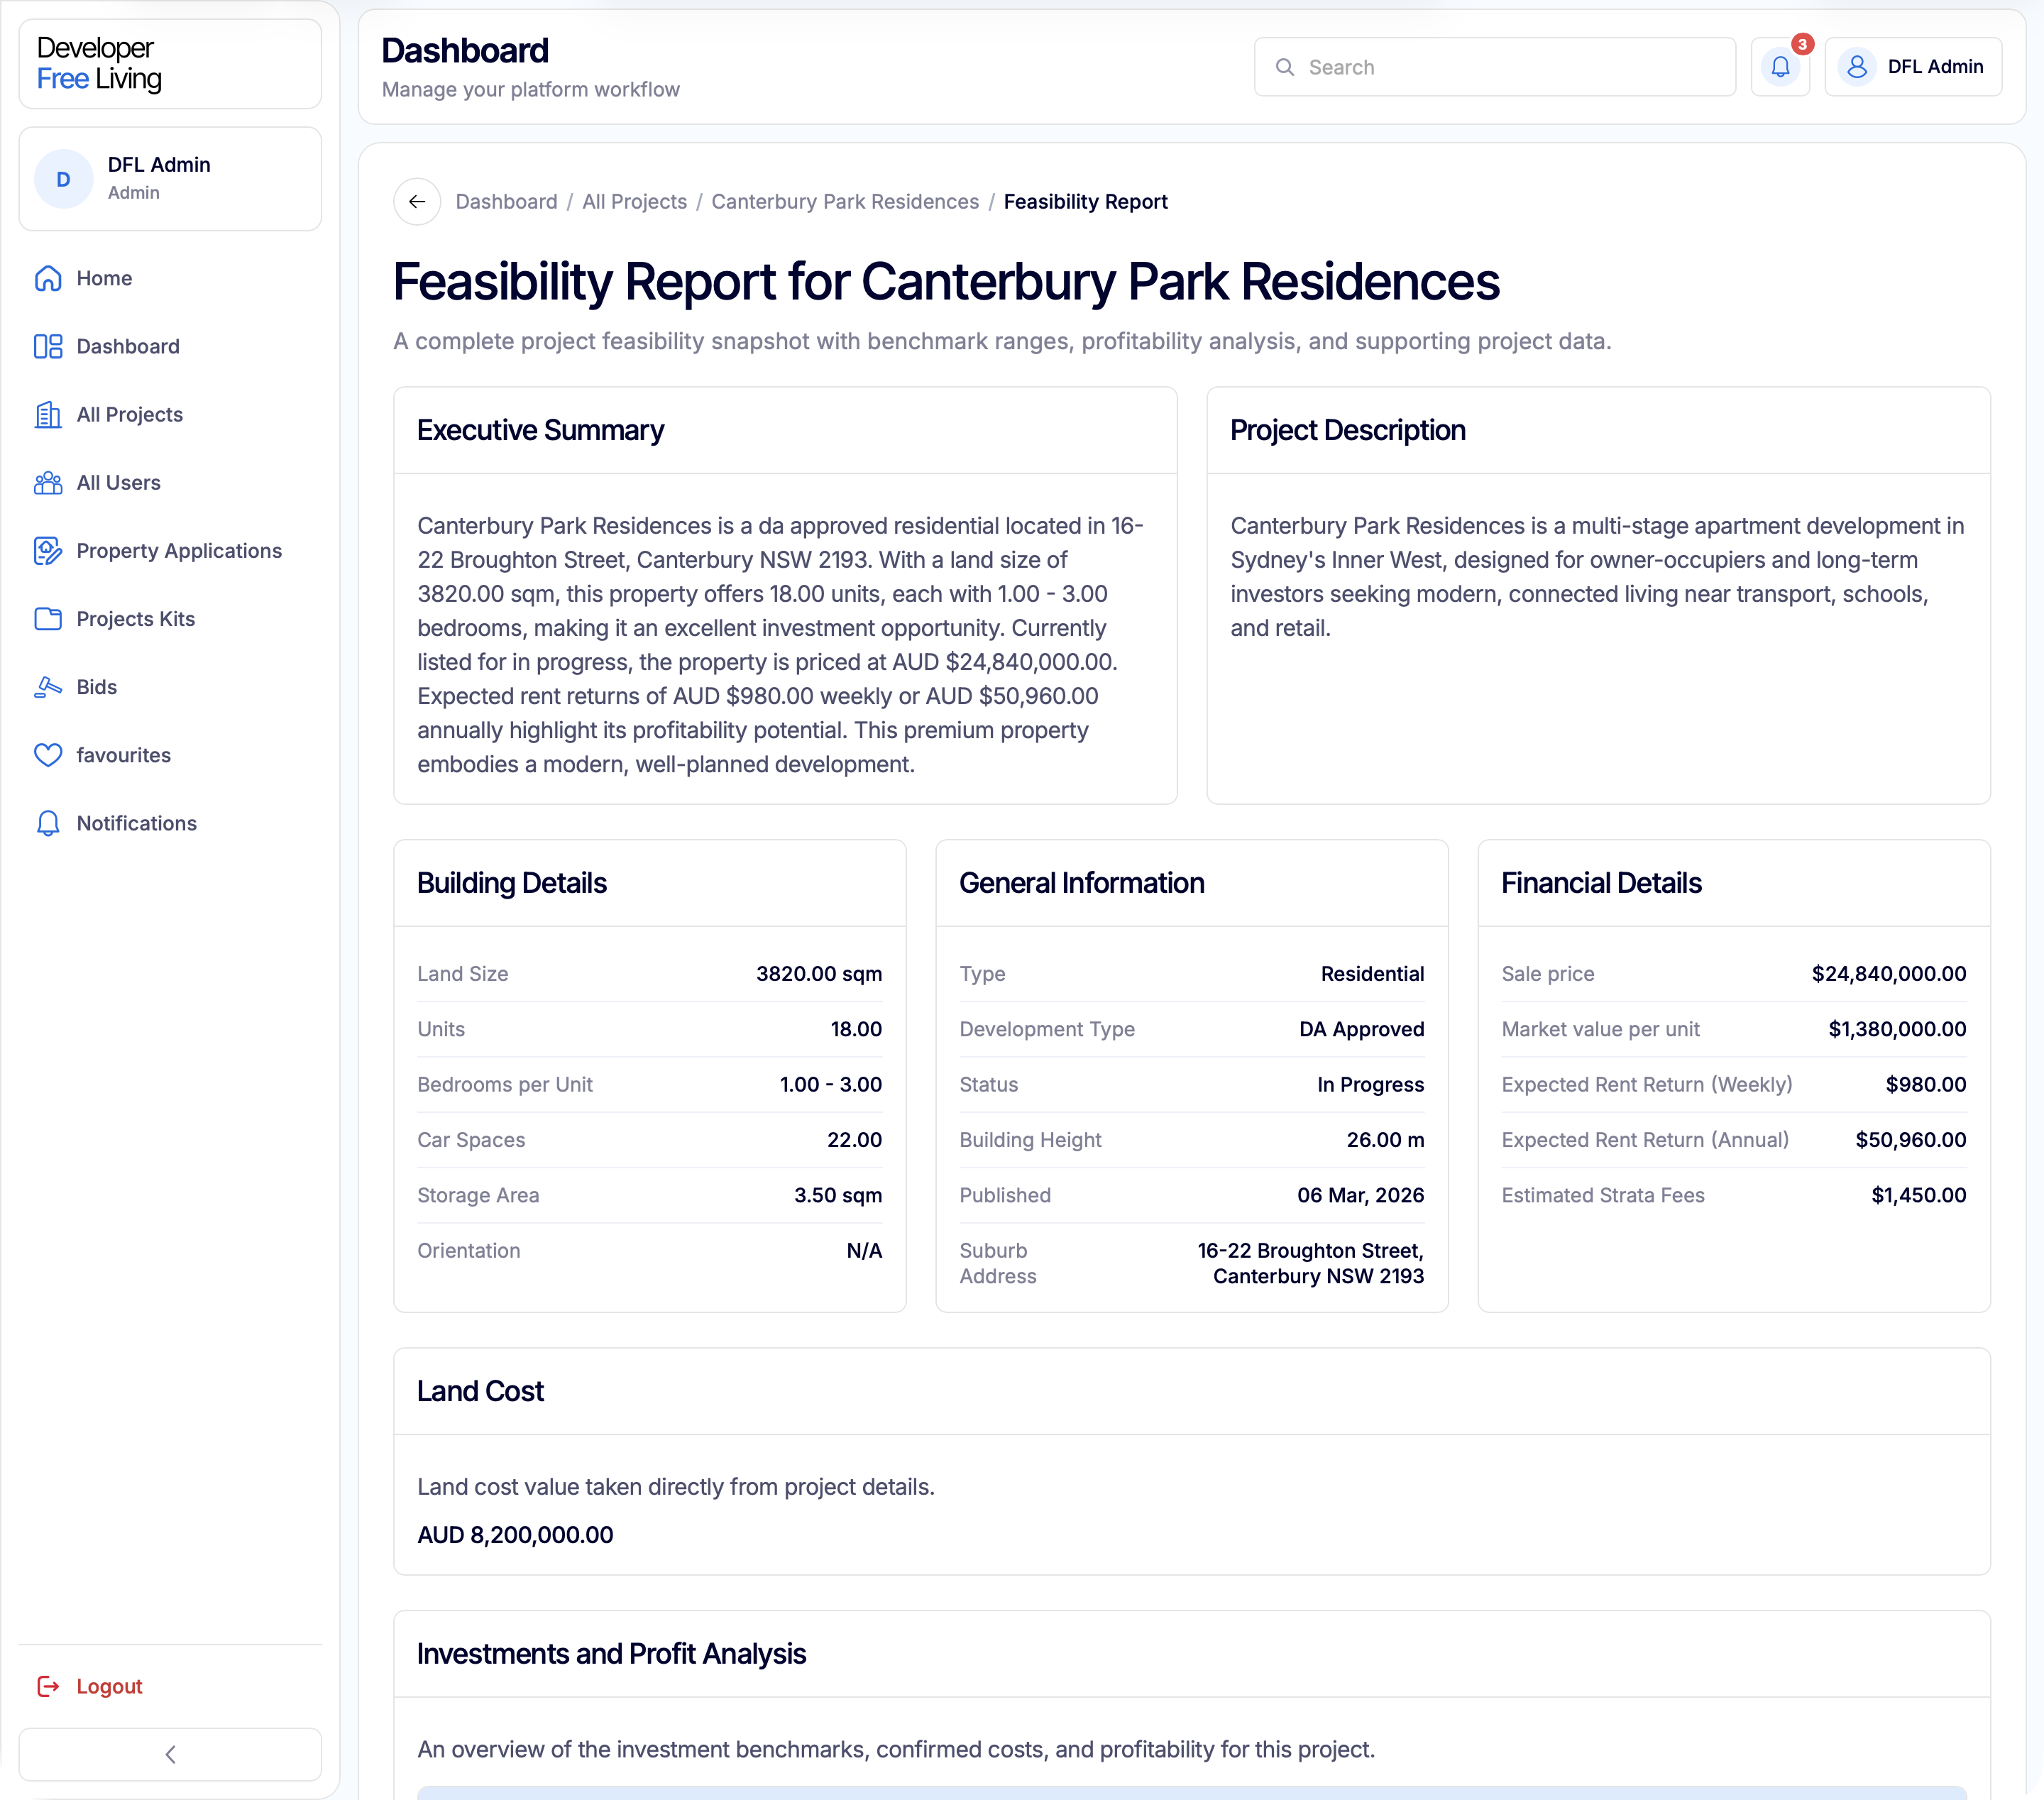Click Market value per unit $1,380,000.00

click(1897, 1029)
